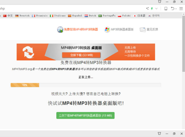Click the French flag icon
The width and height of the screenshot is (185, 137).
[33, 16]
